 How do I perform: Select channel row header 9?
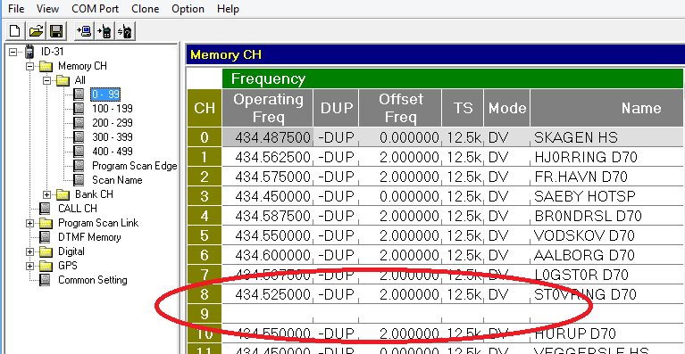pos(205,315)
